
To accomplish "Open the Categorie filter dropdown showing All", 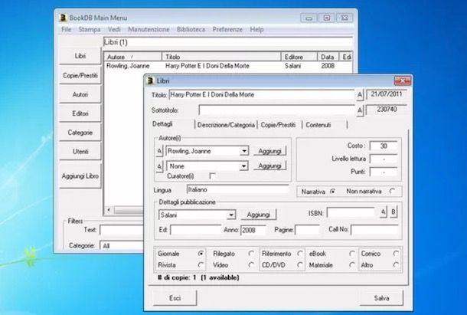I will click(122, 246).
